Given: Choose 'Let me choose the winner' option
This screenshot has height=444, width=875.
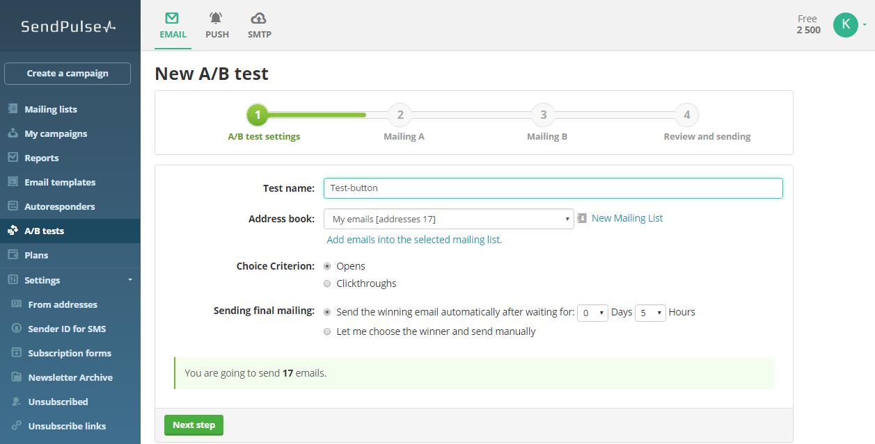Looking at the screenshot, I should pos(327,332).
